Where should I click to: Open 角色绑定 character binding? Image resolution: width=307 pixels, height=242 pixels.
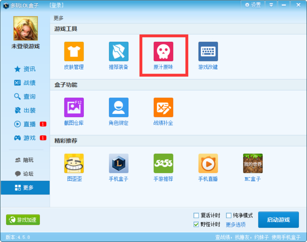click(119, 111)
